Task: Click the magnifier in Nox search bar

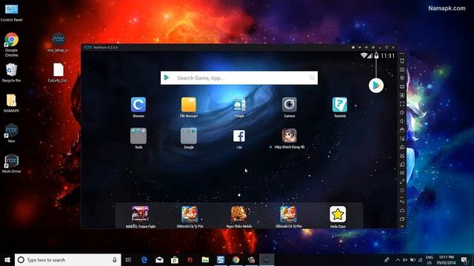Action: coord(312,78)
